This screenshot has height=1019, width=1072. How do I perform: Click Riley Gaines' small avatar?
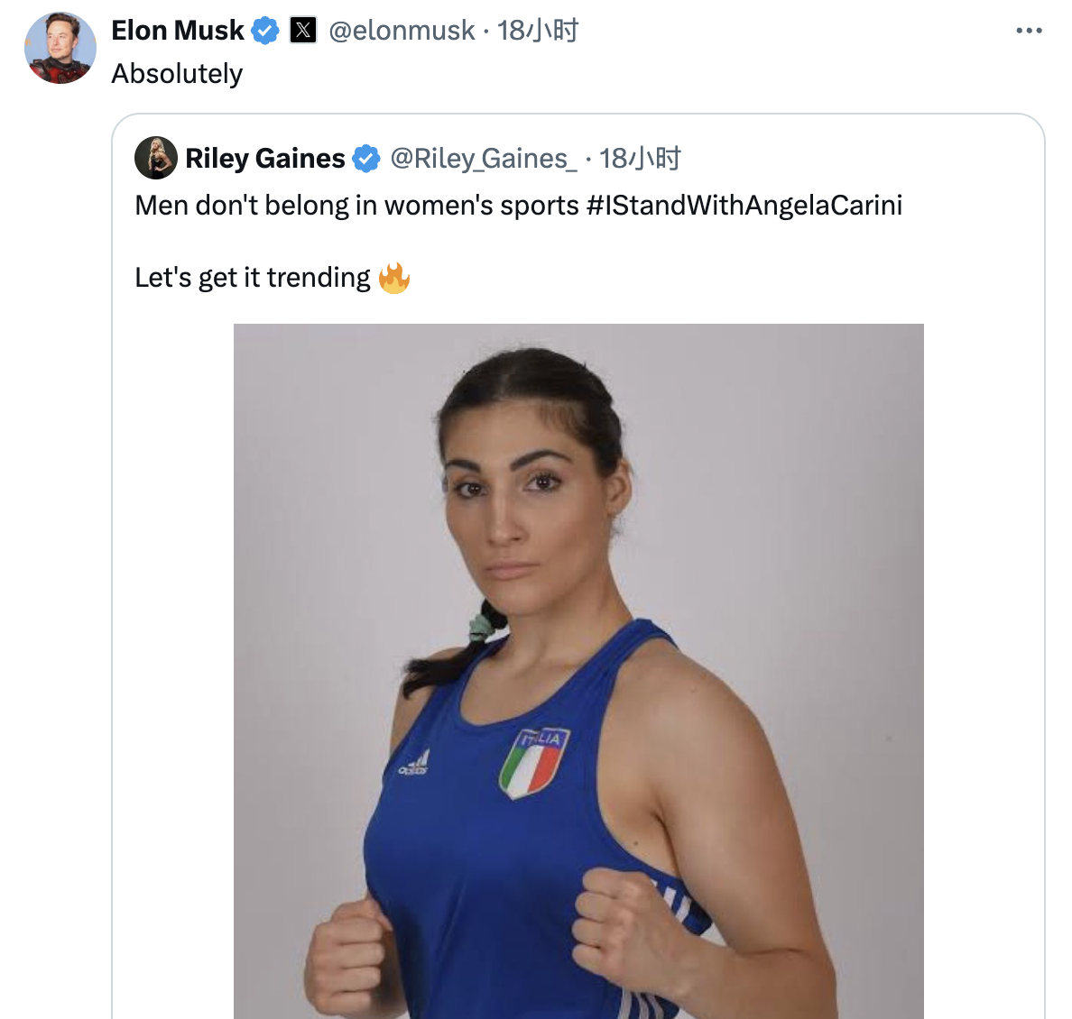156,158
